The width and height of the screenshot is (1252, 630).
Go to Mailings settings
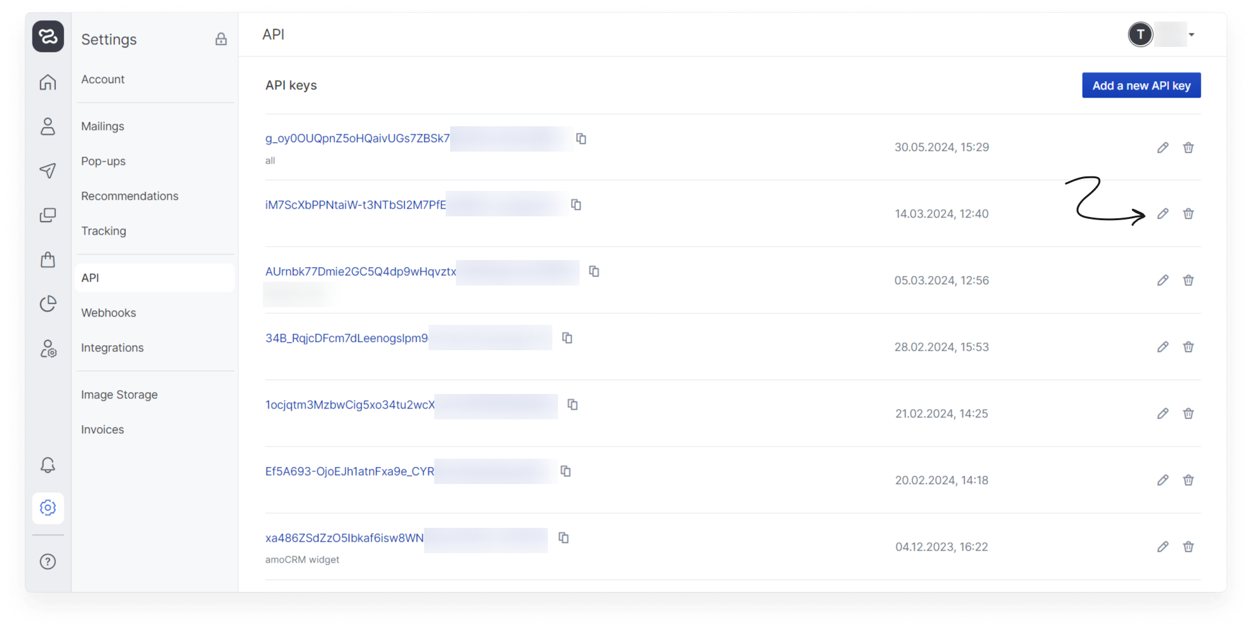pos(103,126)
